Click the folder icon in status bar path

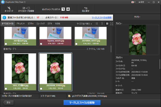pyautogui.click(x=69, y=96)
